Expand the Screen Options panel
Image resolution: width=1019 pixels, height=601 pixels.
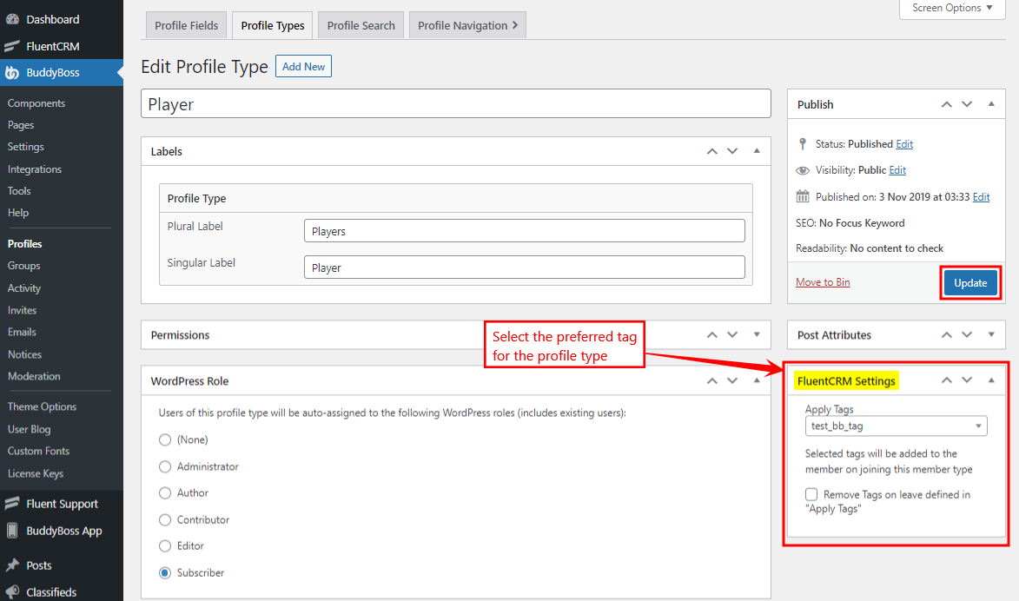pyautogui.click(x=951, y=9)
